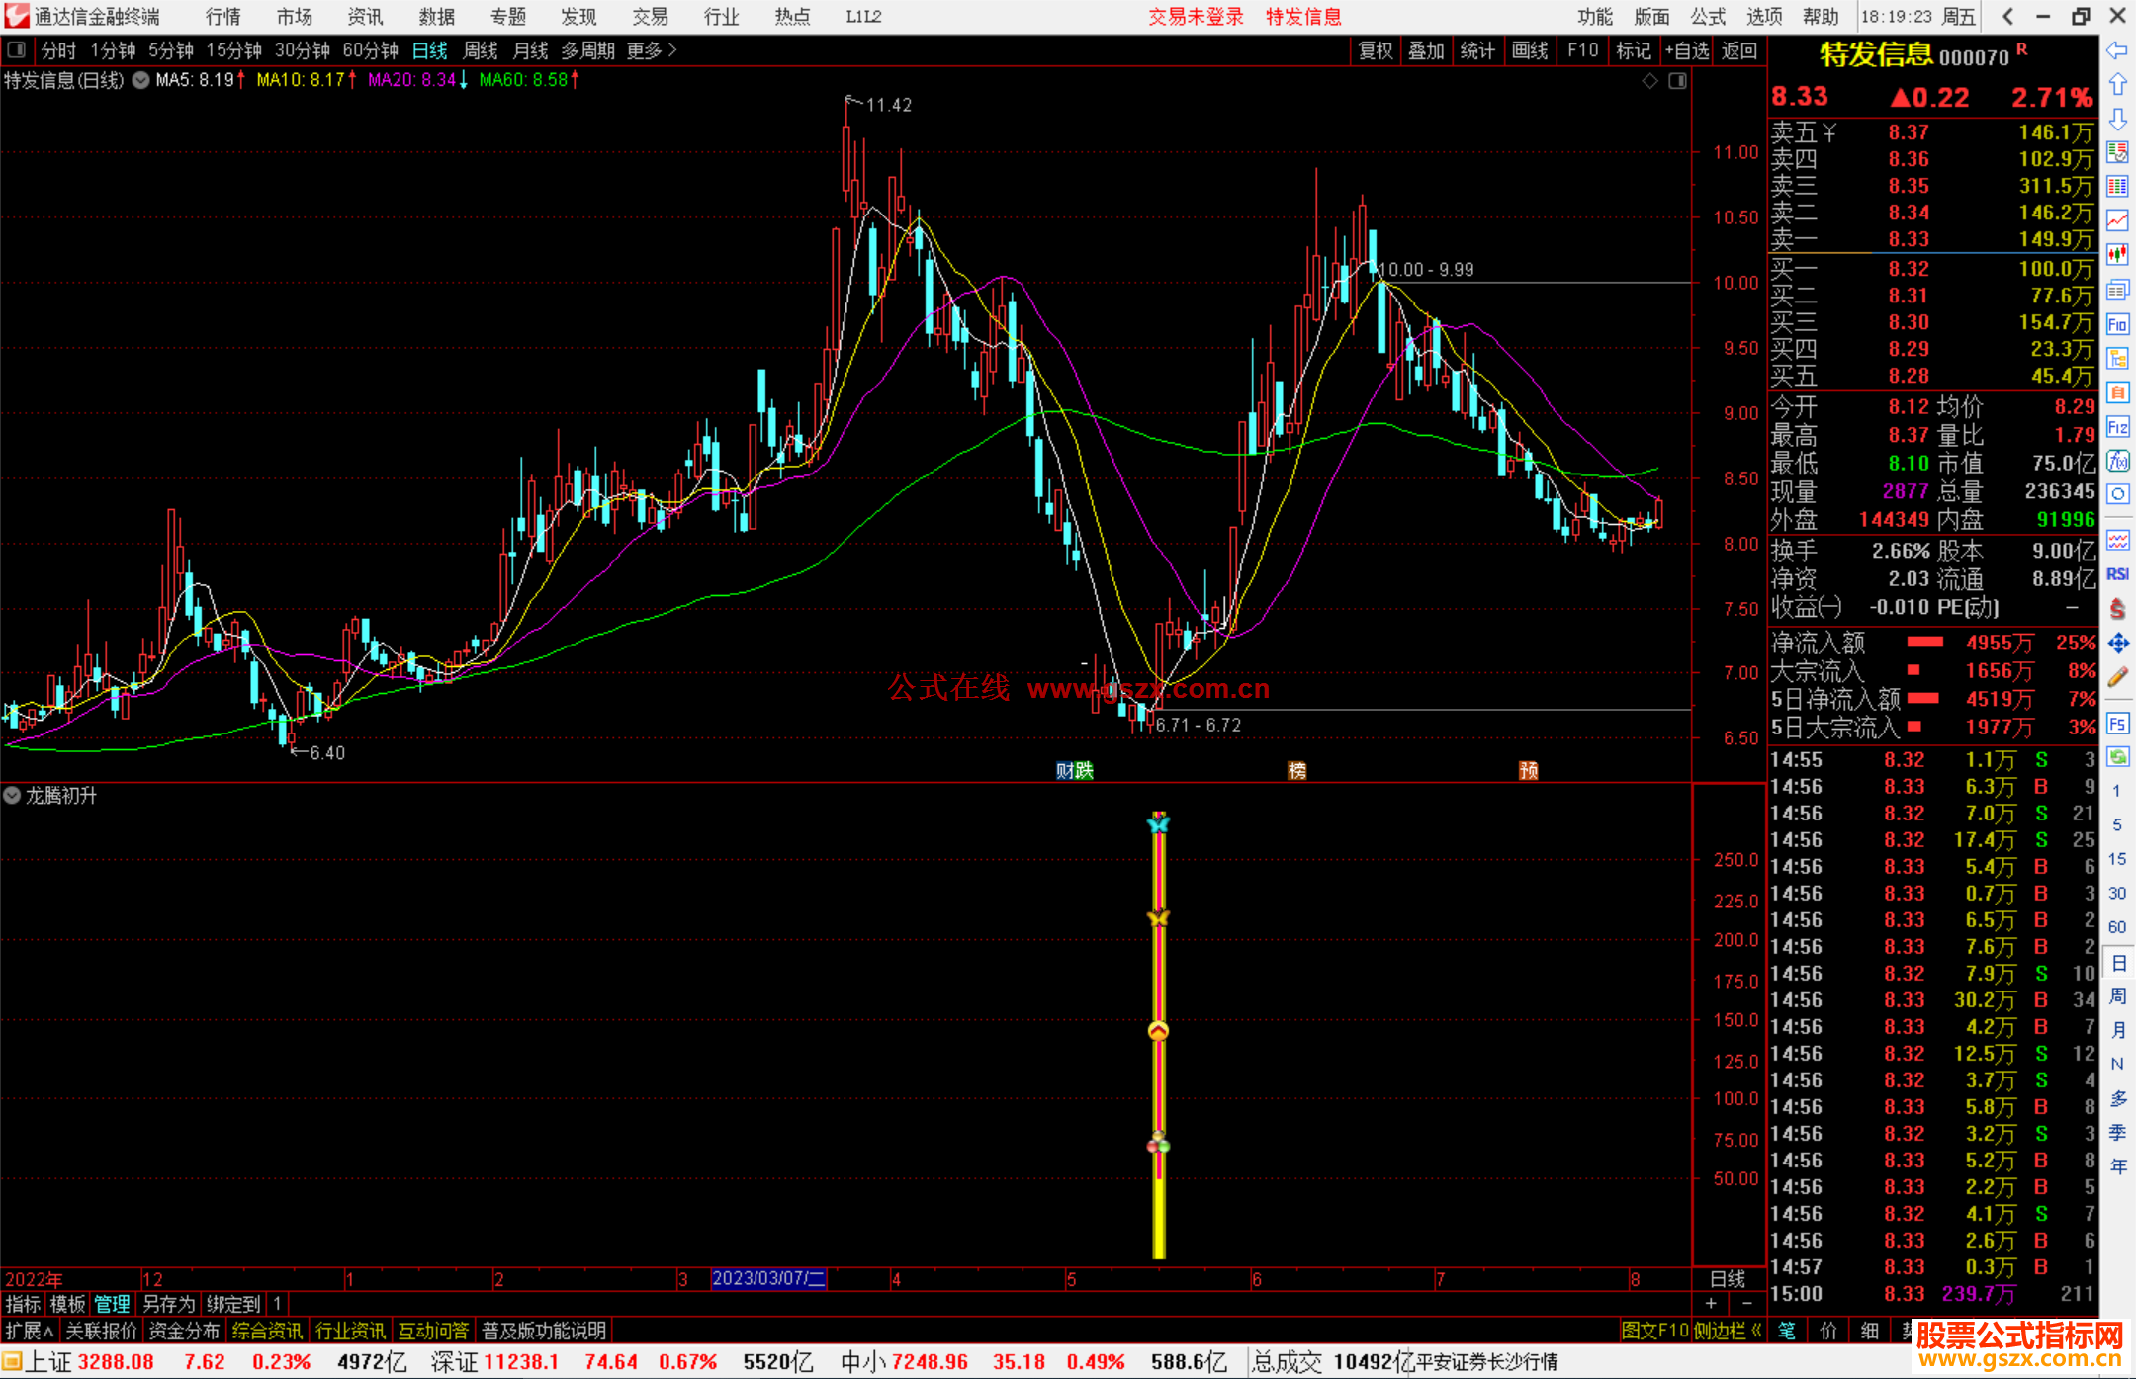Click the candlestick chart sidebar icon
The width and height of the screenshot is (2136, 1379).
tap(2117, 254)
